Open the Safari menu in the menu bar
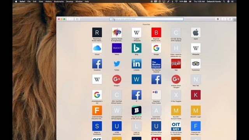This screenshot has height=140, width=249. click(x=22, y=2)
